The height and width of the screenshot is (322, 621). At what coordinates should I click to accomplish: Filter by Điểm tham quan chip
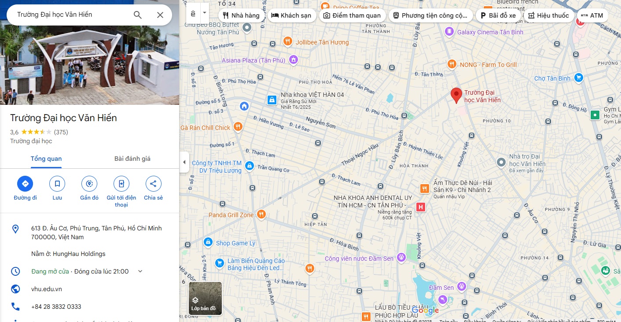[x=352, y=15]
